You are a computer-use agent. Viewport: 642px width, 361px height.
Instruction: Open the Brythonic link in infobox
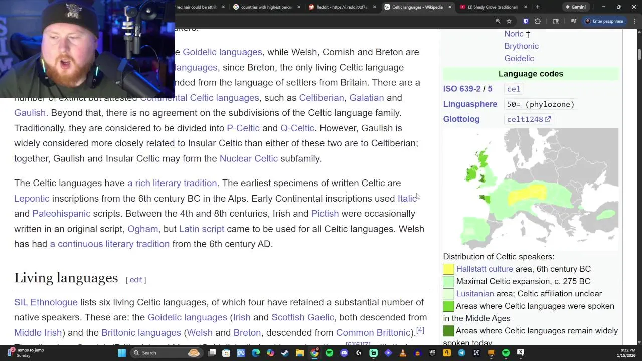pos(521,46)
